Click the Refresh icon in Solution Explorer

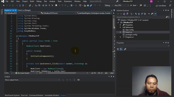(x=139, y=14)
